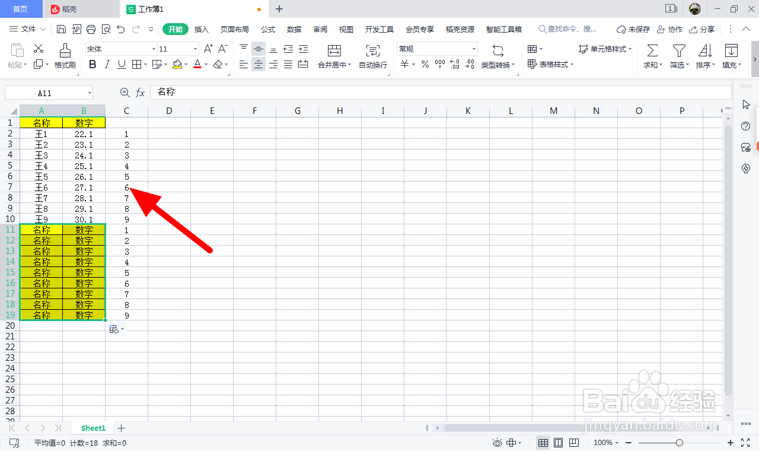Toggle center horizontal alignment
The image size is (759, 451).
tap(259, 65)
